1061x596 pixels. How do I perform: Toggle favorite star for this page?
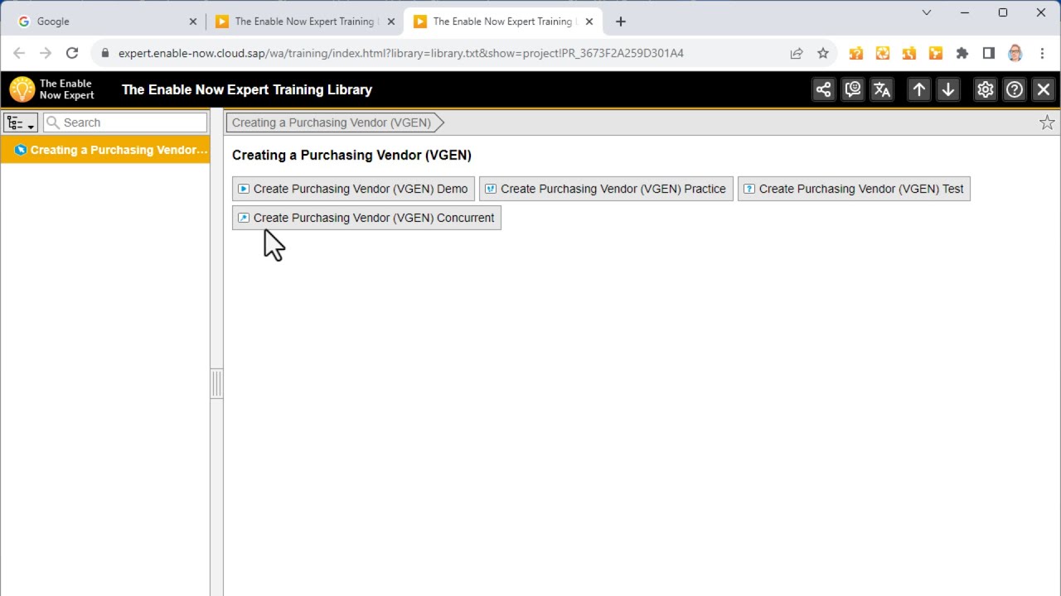tap(1047, 123)
